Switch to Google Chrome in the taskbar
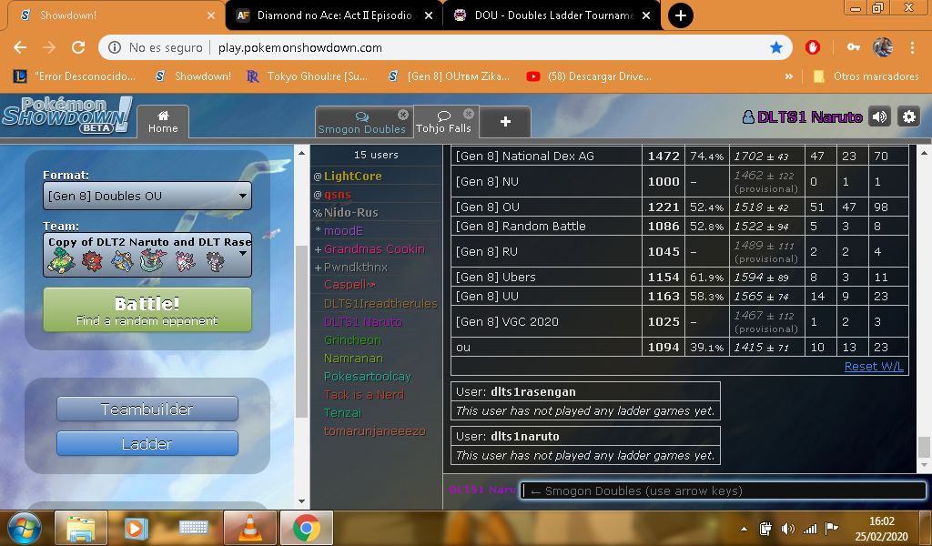 (x=306, y=528)
